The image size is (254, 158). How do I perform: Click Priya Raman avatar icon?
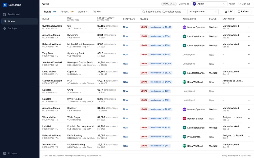click(x=184, y=137)
